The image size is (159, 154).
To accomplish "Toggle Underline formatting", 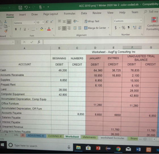I will tap(25, 29).
